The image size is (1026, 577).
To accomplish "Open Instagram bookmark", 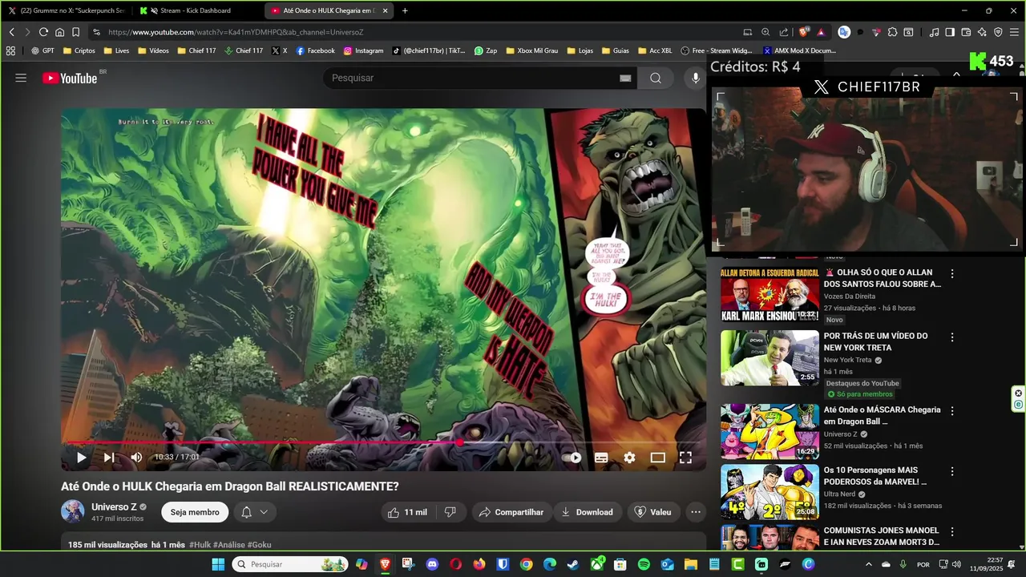I will 363,50.
